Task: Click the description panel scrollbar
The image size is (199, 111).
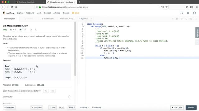Action: click(75, 49)
